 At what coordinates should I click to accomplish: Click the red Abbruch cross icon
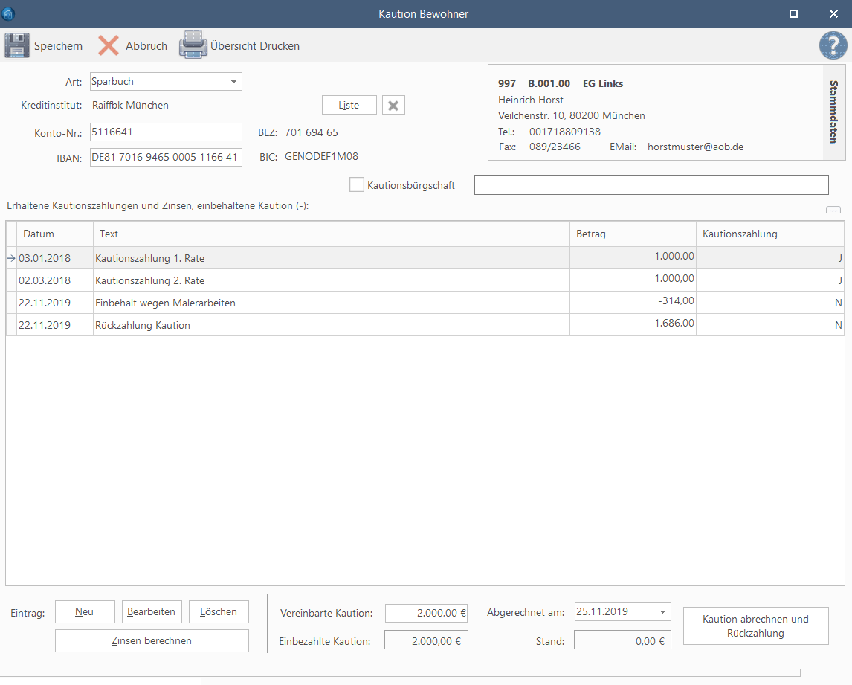[x=109, y=45]
